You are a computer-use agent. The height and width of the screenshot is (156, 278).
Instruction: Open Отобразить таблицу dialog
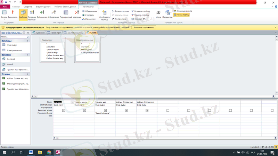coord(105,15)
